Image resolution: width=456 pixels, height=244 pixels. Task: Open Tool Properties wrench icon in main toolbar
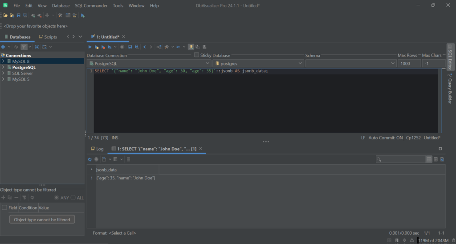point(60,16)
